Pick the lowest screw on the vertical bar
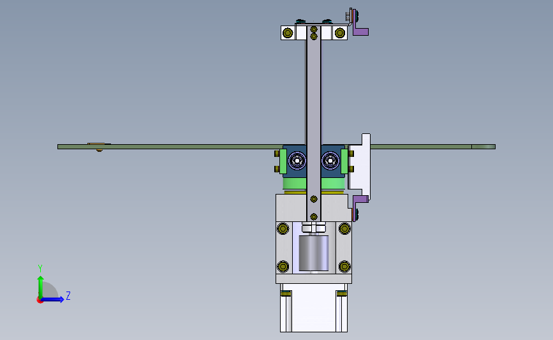 (314, 216)
